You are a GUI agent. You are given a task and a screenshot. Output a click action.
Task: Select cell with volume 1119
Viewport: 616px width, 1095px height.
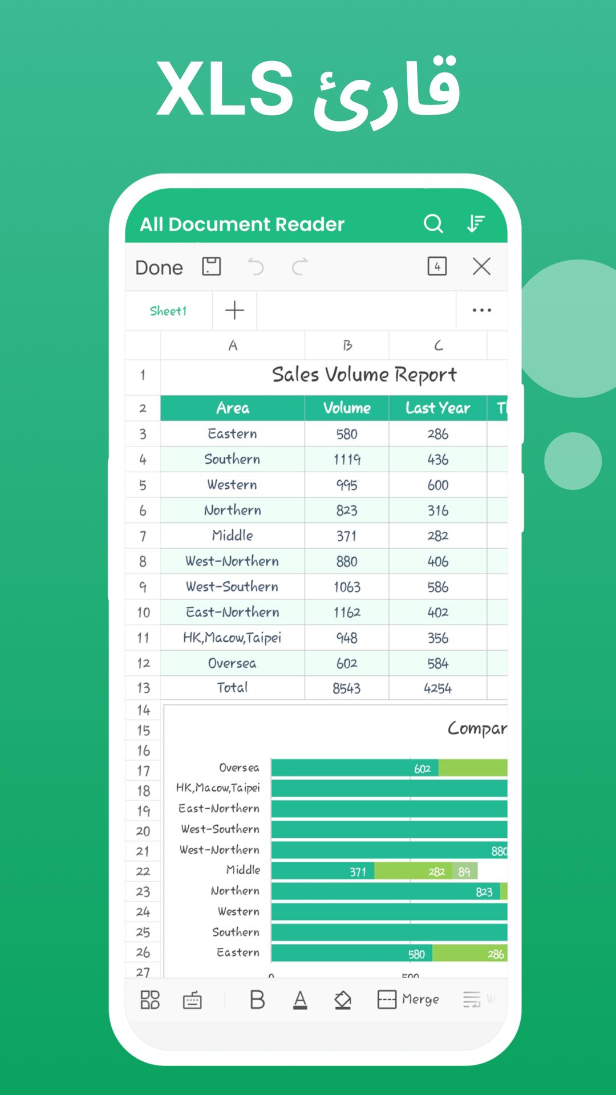(x=347, y=459)
